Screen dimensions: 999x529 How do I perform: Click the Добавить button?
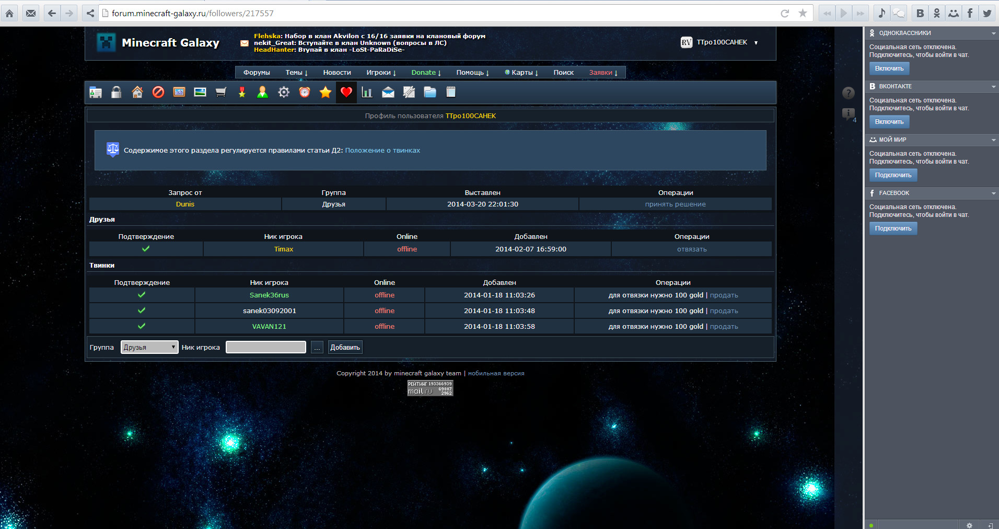[x=345, y=347]
